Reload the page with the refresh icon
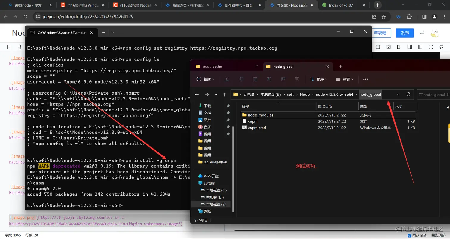Screen dimensions: 450x239 coord(26,17)
